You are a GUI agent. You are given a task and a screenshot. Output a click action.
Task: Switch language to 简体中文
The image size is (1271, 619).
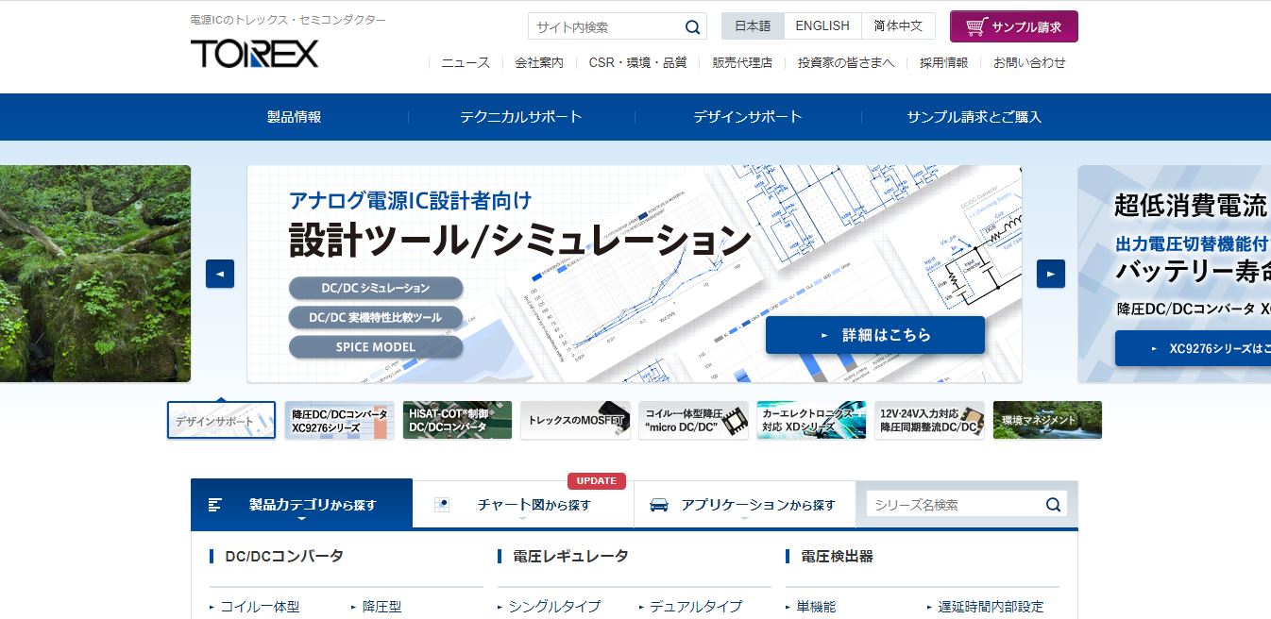coord(898,25)
